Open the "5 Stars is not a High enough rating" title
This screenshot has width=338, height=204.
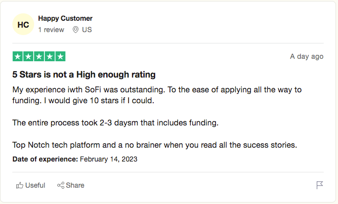tap(84, 75)
